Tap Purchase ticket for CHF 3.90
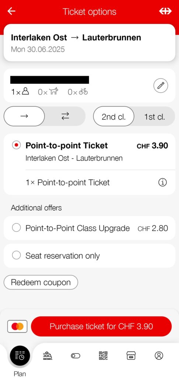The height and width of the screenshot is (378, 179). 101,326
